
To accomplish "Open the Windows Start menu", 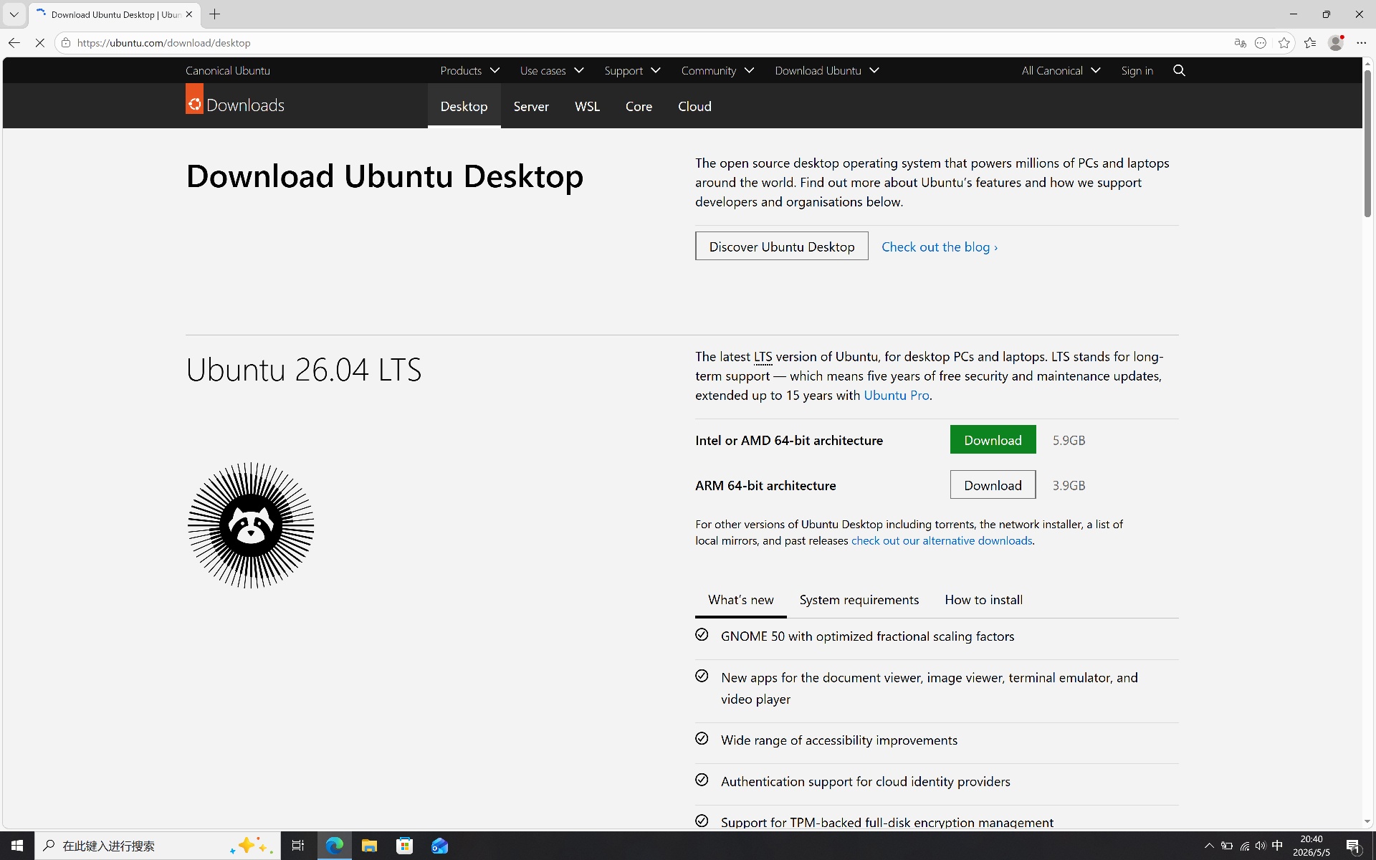I will click(x=17, y=846).
